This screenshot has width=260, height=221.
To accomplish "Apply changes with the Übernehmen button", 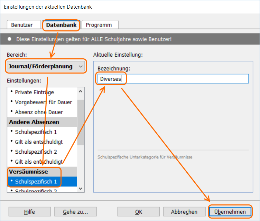I will (x=230, y=212).
